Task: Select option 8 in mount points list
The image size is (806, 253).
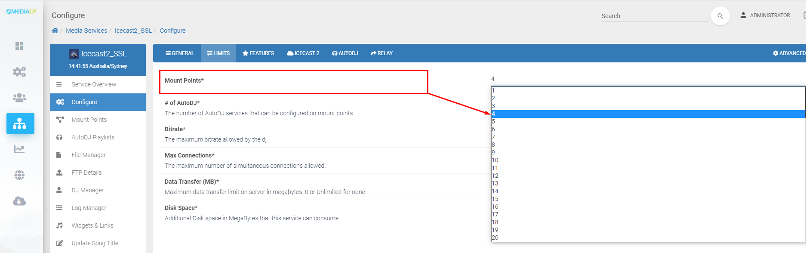Action: (648, 145)
